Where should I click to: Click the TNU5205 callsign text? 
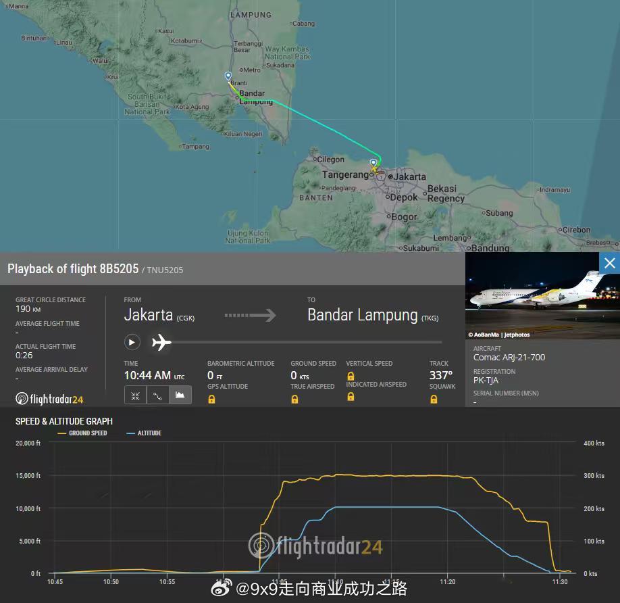165,270
